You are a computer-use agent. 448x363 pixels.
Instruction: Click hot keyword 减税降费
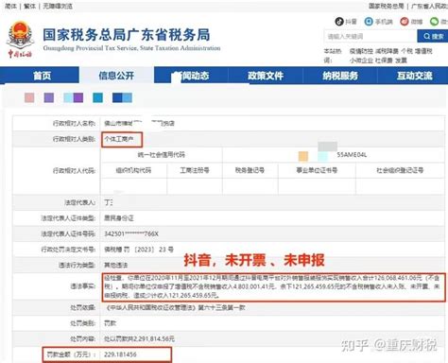[x=387, y=51]
